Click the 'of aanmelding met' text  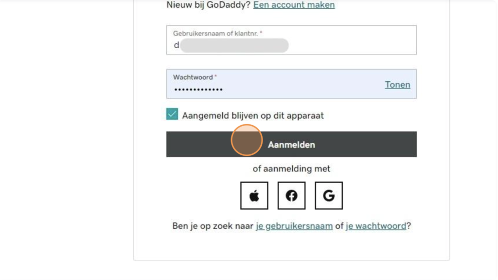pos(291,168)
